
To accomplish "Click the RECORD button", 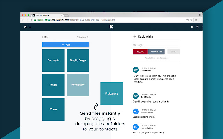I will click(x=140, y=52).
